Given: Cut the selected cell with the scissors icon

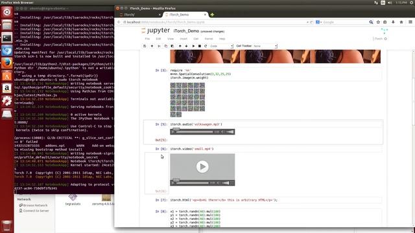Looking at the screenshot, I should click(x=159, y=46).
